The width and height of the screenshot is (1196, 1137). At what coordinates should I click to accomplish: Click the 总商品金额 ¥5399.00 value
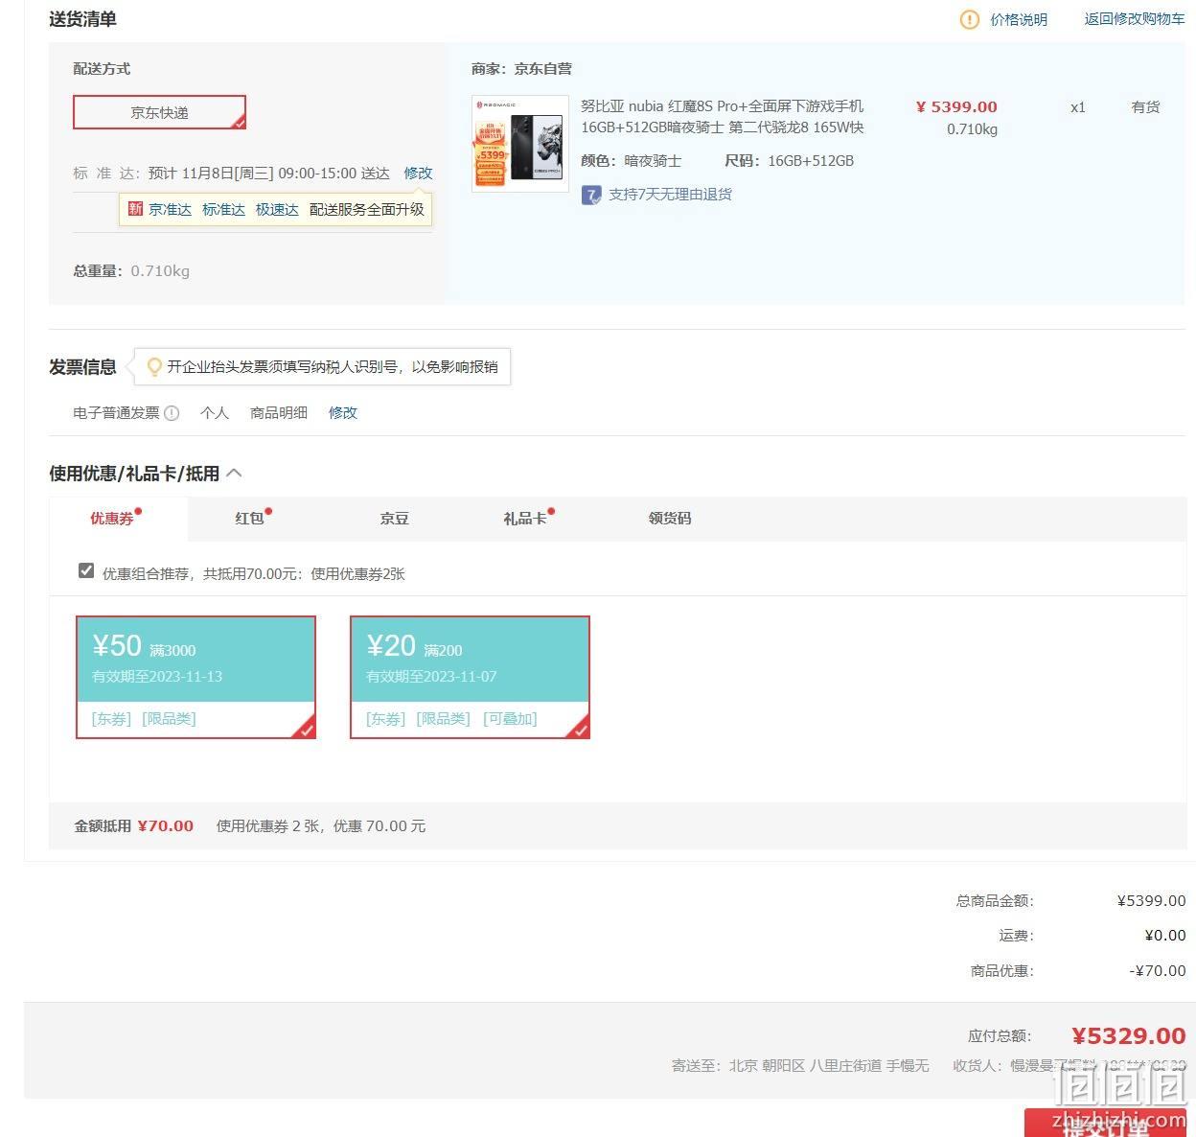(1151, 901)
